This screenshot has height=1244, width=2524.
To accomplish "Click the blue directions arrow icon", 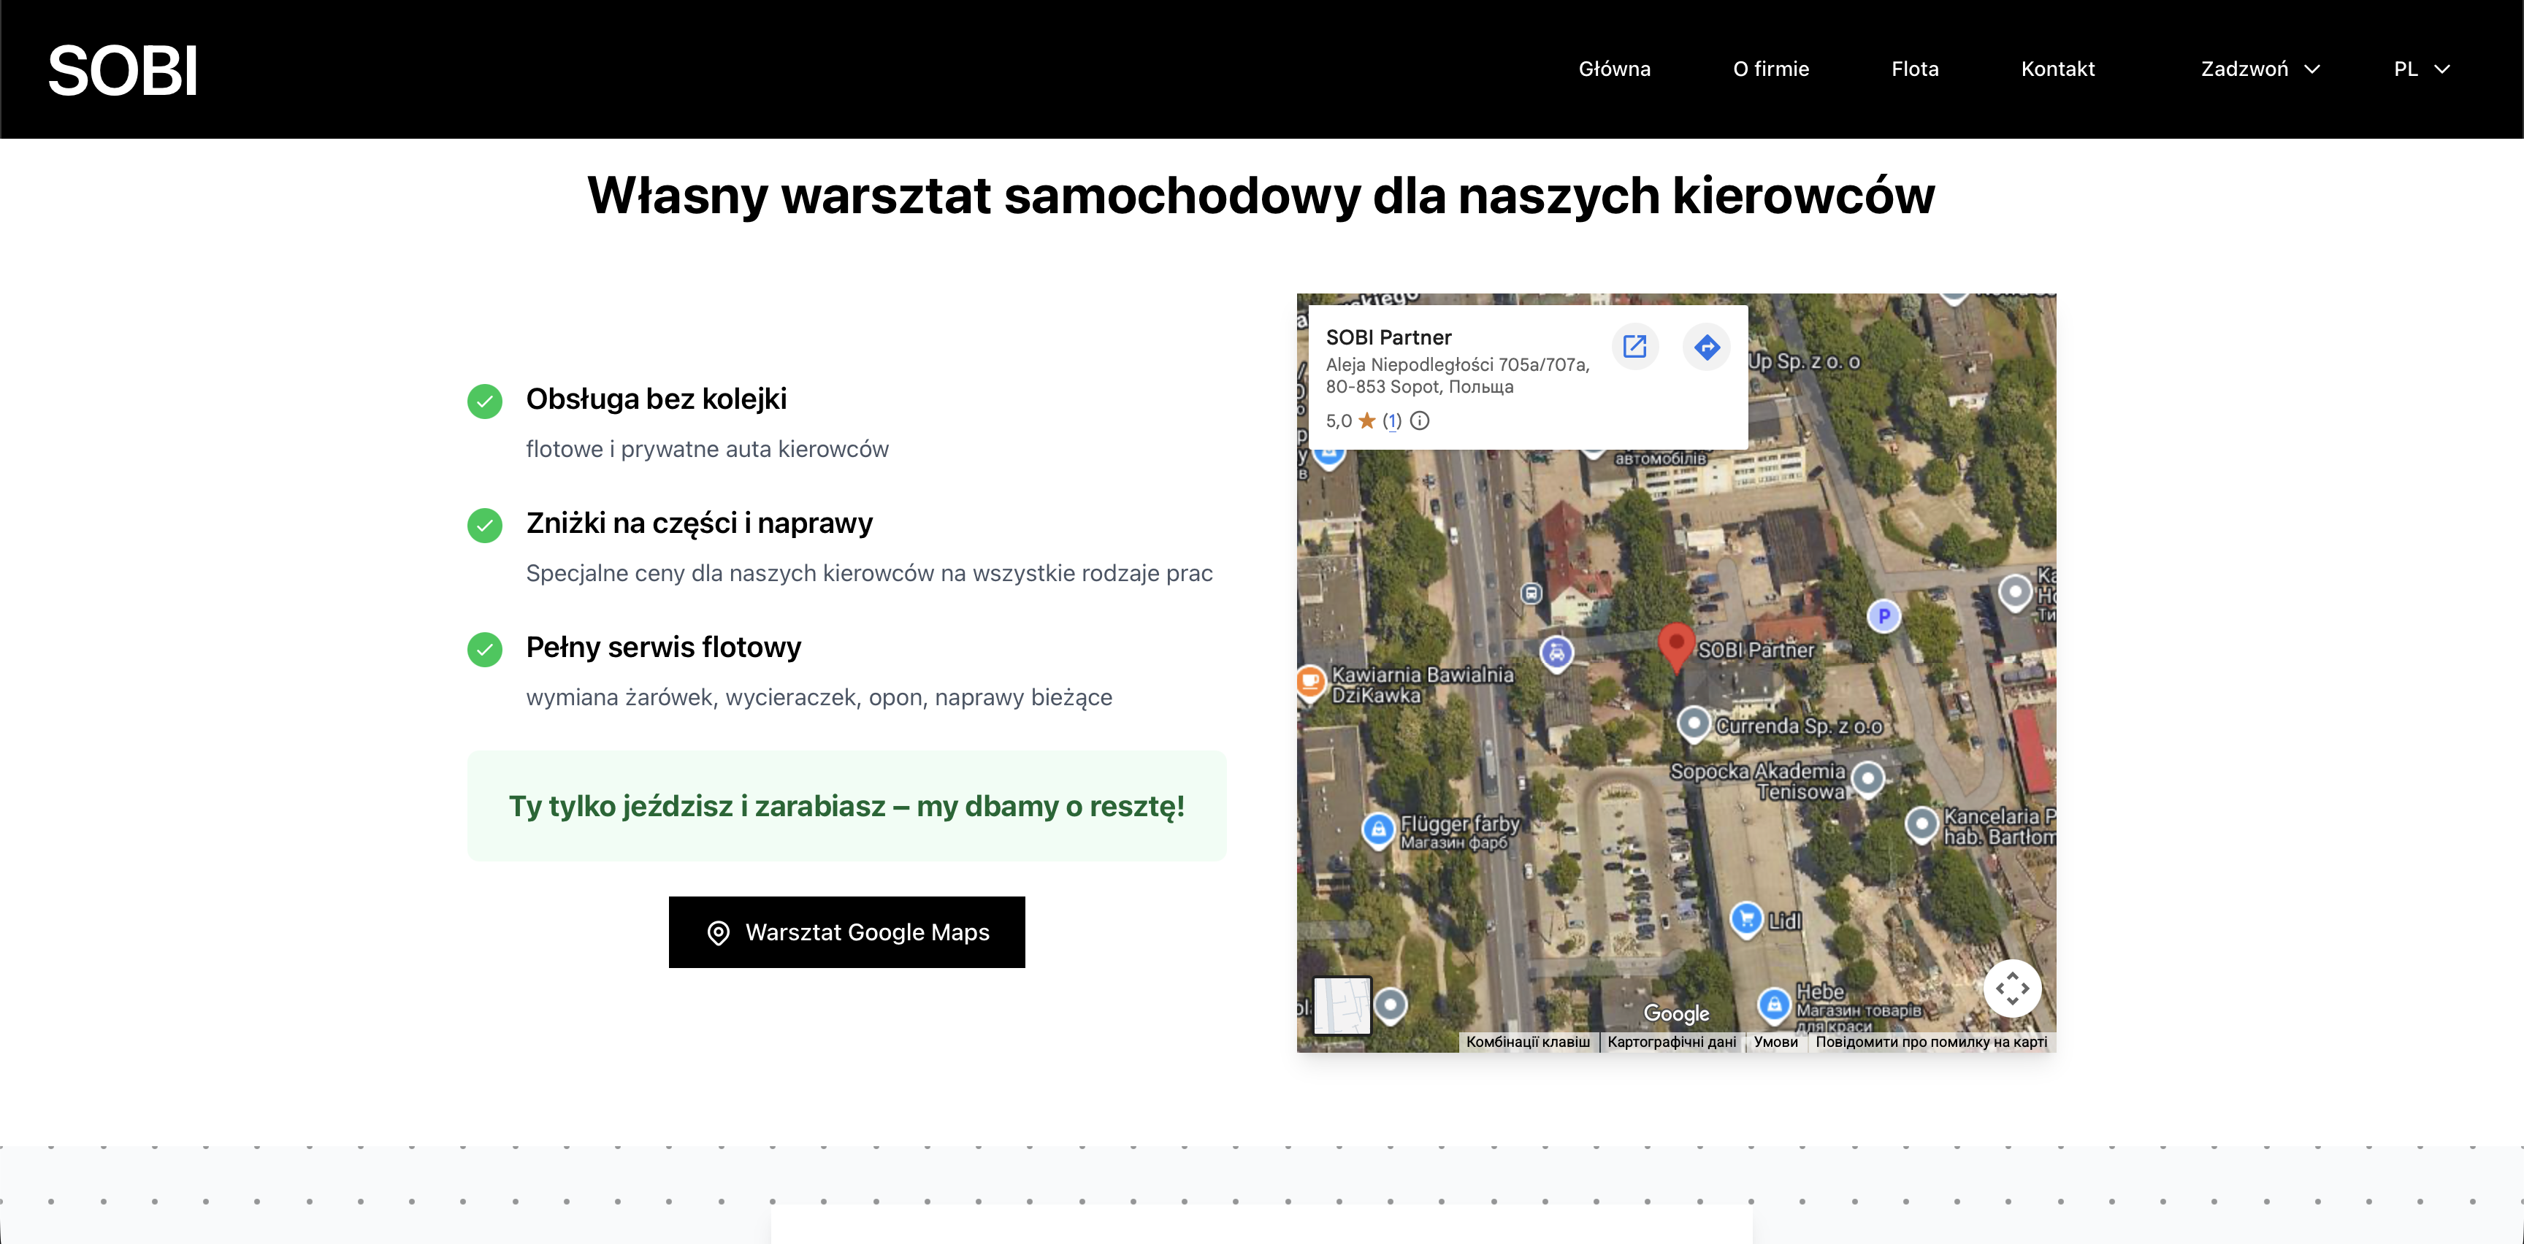I will (x=1707, y=347).
